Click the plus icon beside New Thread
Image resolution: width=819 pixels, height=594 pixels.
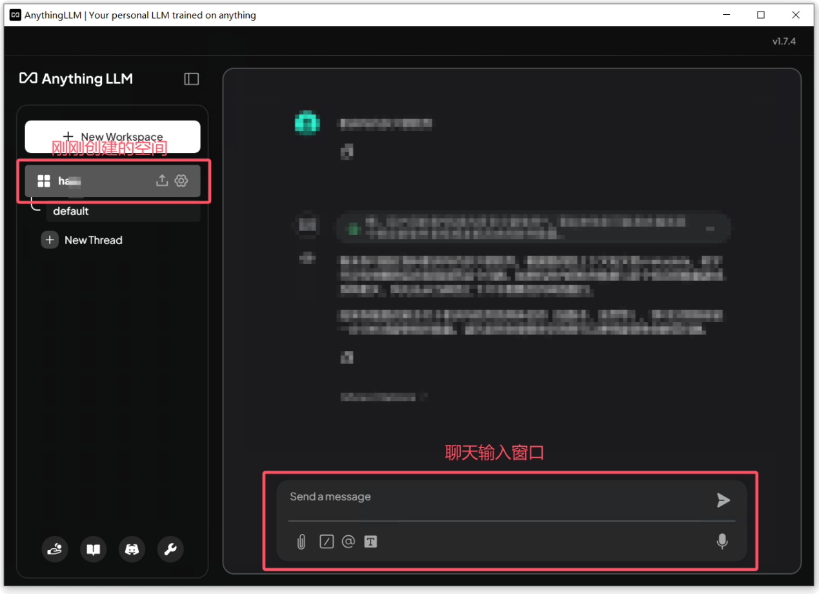click(50, 240)
